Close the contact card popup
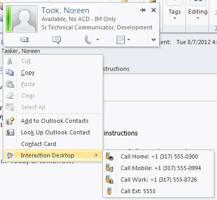This screenshot has height=200, width=217. coord(154,10)
